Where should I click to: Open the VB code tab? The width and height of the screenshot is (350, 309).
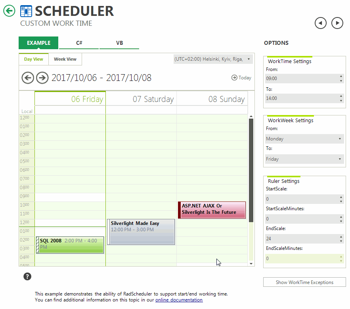(119, 43)
